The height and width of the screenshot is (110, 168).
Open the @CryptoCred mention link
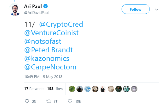[x=61, y=25]
